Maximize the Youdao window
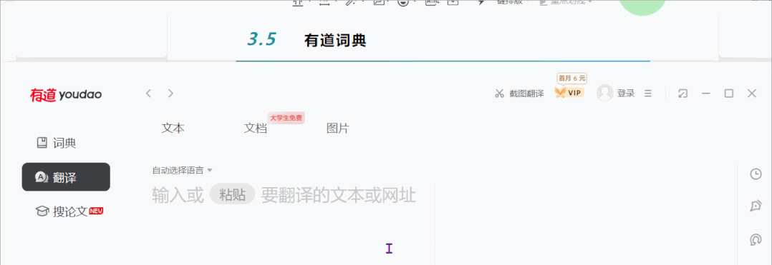Viewport: 772px width, 265px height. click(x=729, y=94)
